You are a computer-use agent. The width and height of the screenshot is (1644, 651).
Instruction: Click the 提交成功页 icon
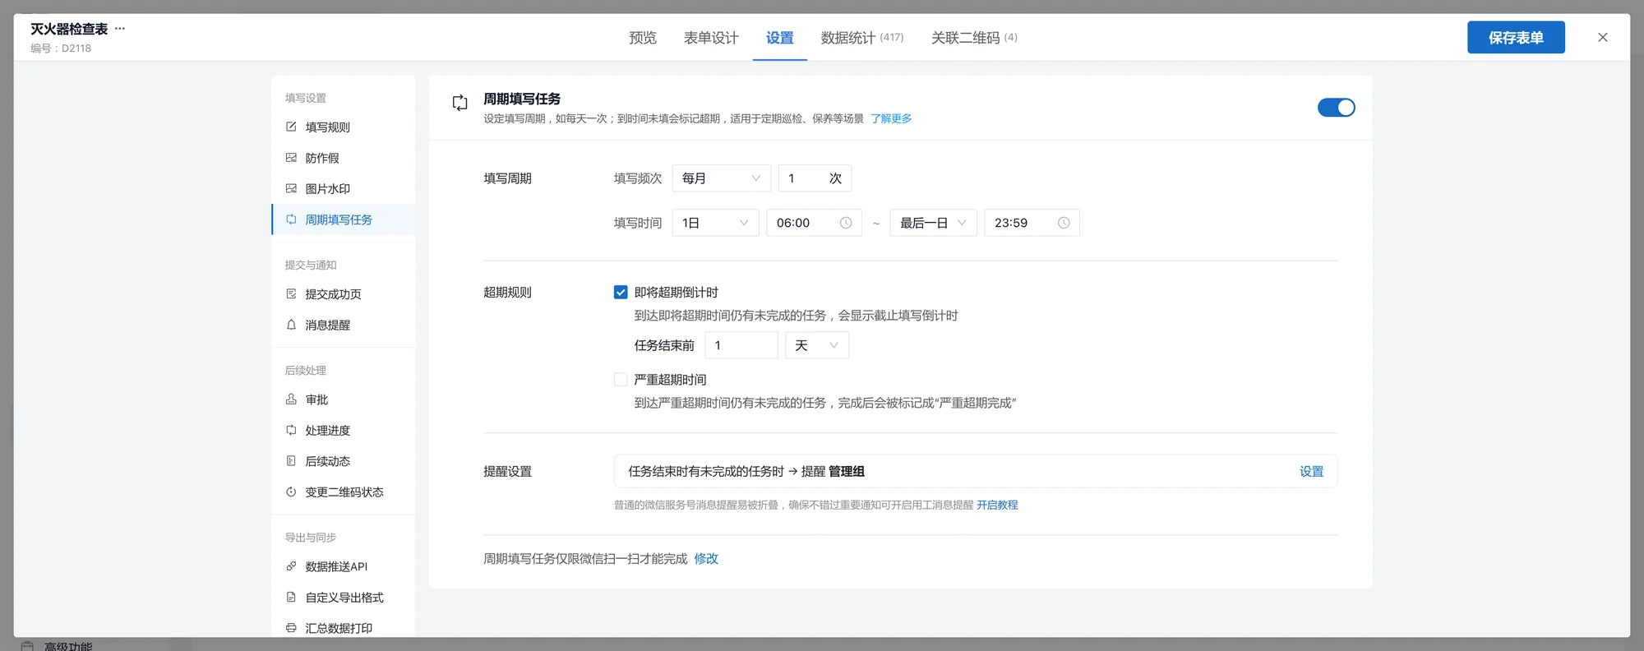click(x=291, y=293)
